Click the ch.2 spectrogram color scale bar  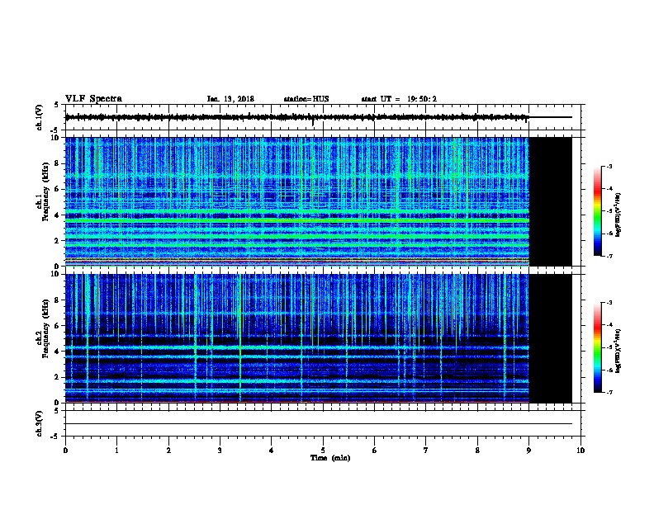[598, 347]
